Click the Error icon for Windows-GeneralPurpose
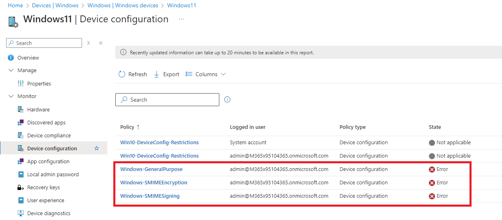Image resolution: width=502 pixels, height=220 pixels. pyautogui.click(x=432, y=169)
